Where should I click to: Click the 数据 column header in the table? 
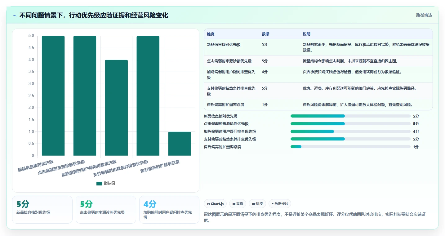tap(265, 34)
